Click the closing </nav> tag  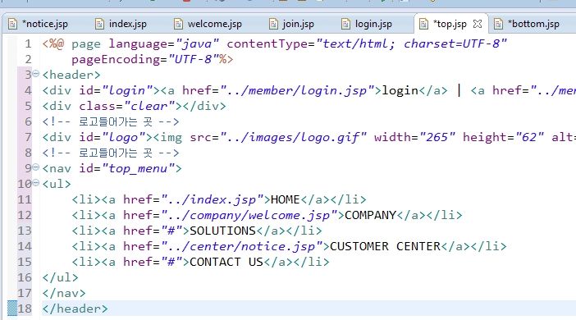coord(64,293)
